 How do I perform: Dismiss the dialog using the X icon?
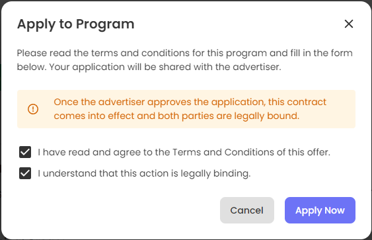click(349, 24)
